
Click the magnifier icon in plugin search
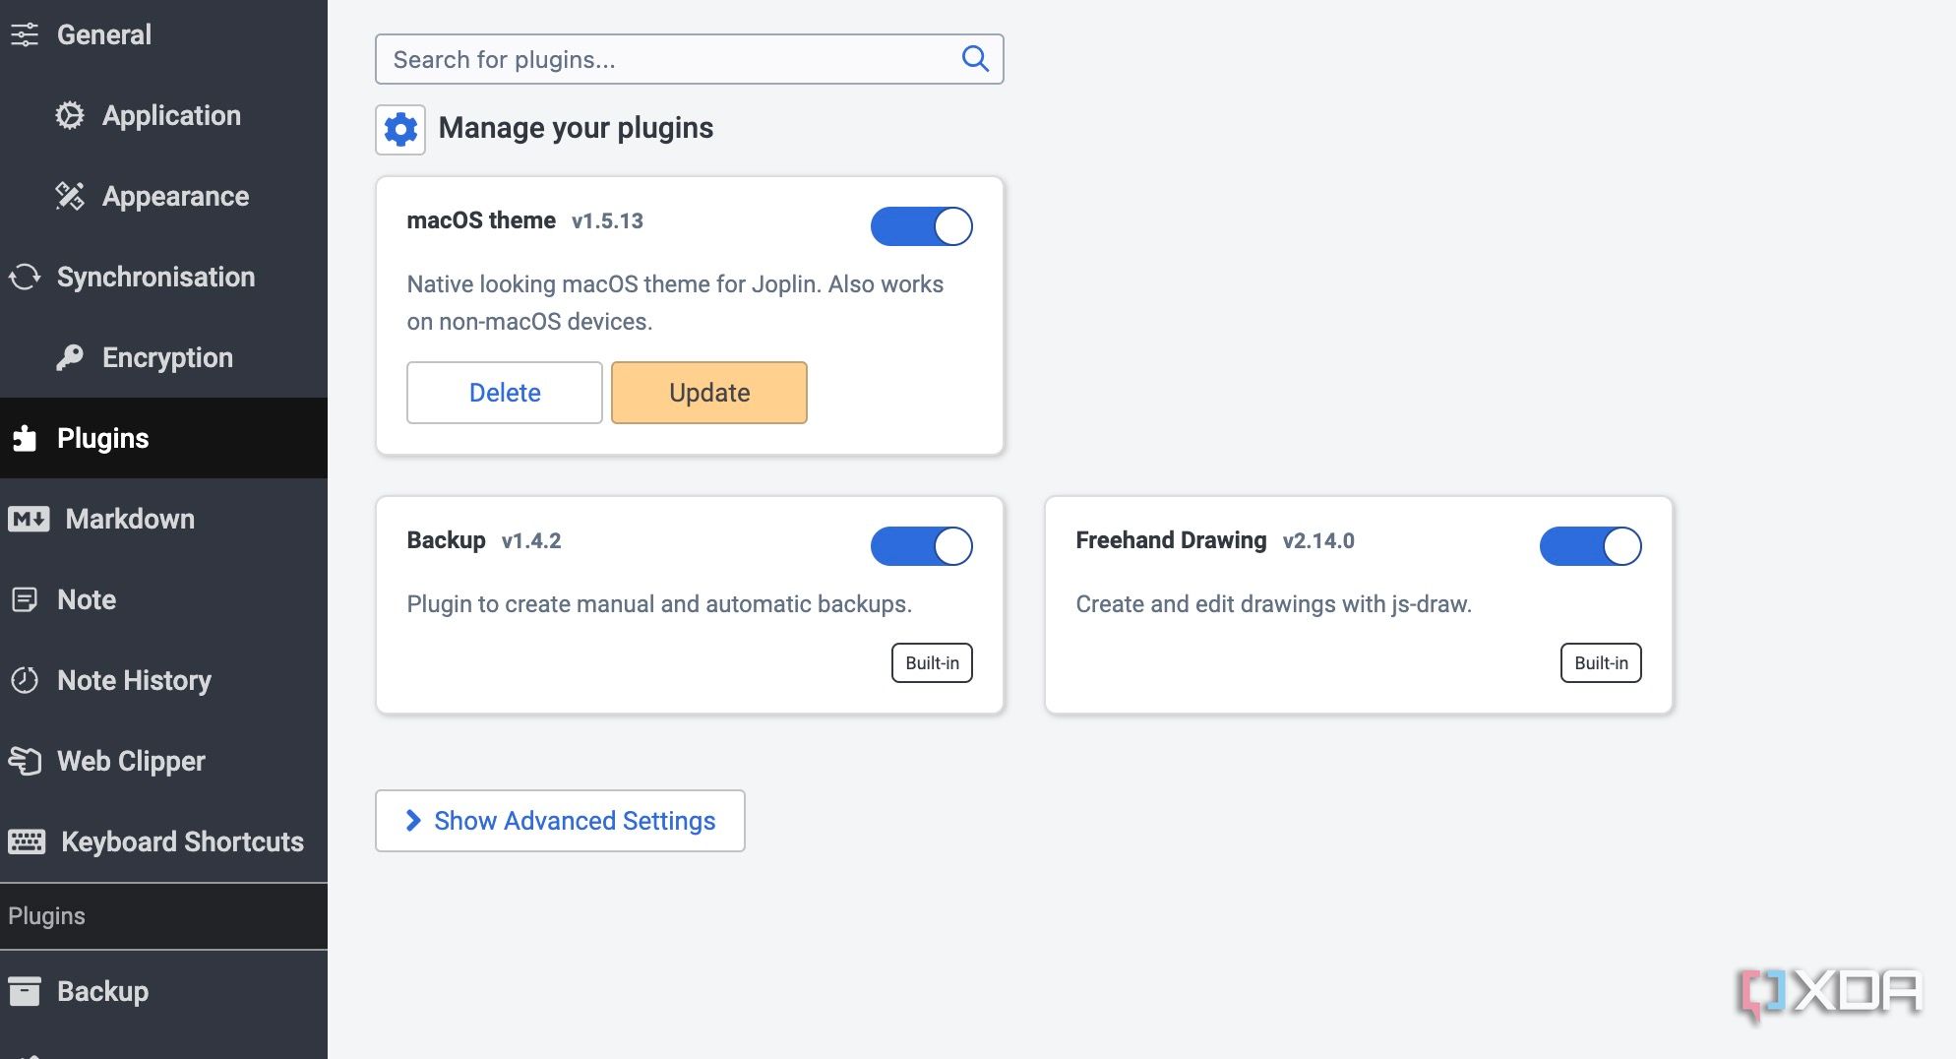(974, 59)
